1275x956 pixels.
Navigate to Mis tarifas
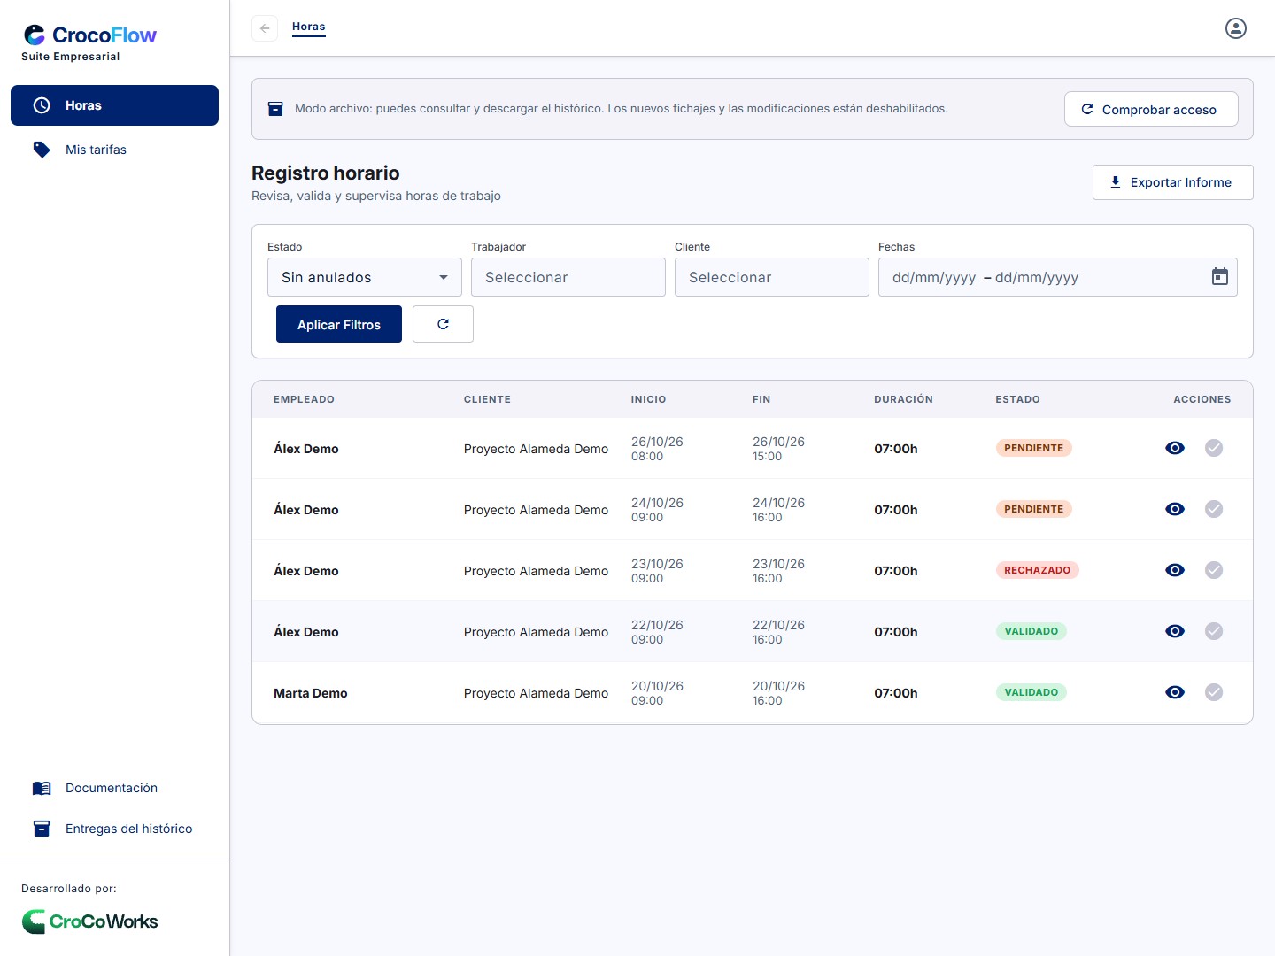(x=114, y=150)
